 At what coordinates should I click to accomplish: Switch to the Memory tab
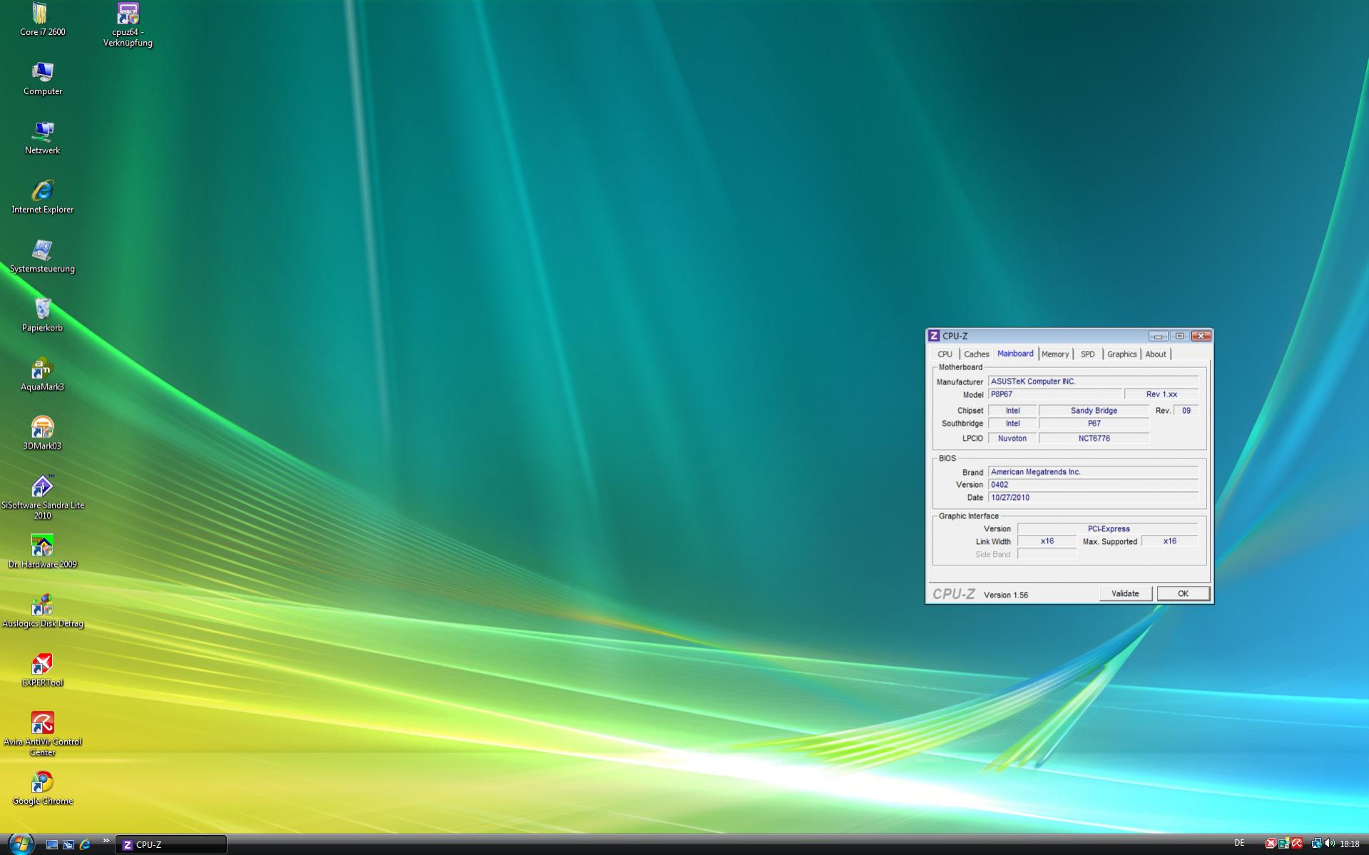[1055, 354]
